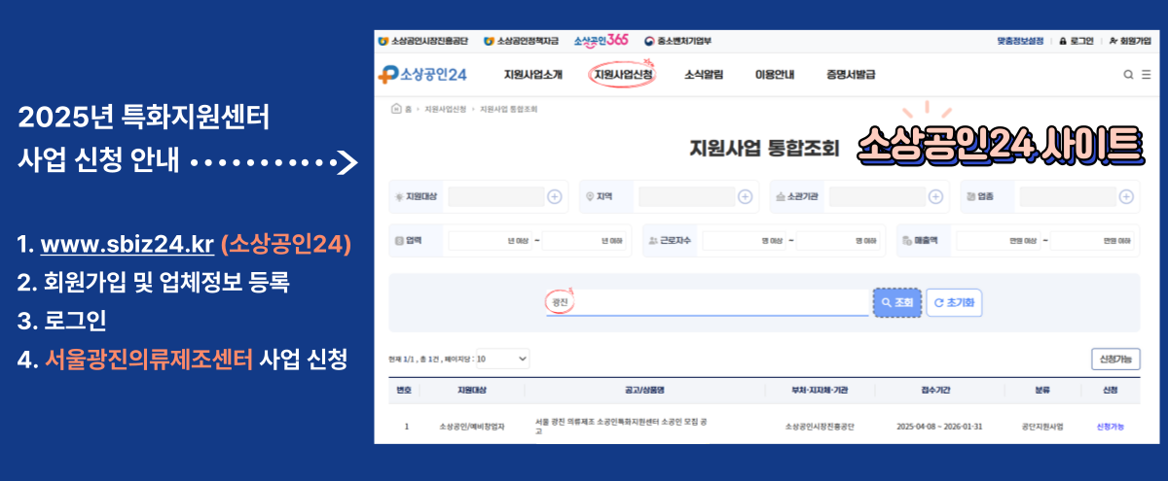Open 이용안내 menu
1168x481 pixels.
coord(775,74)
